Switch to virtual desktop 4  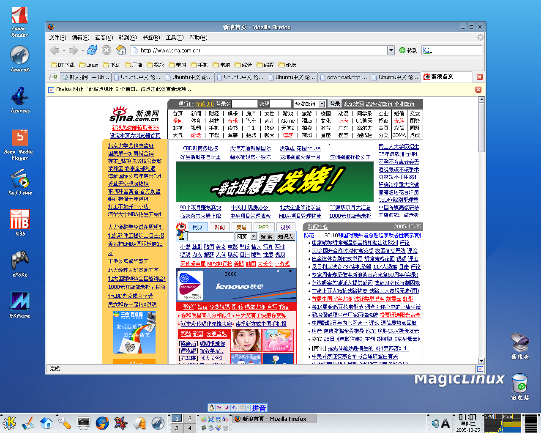[190, 428]
